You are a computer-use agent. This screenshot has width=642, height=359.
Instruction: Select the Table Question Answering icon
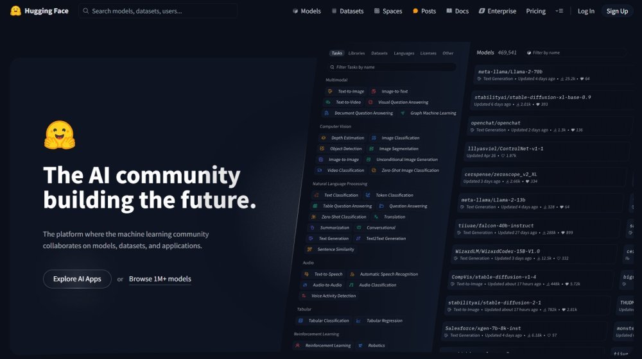315,206
